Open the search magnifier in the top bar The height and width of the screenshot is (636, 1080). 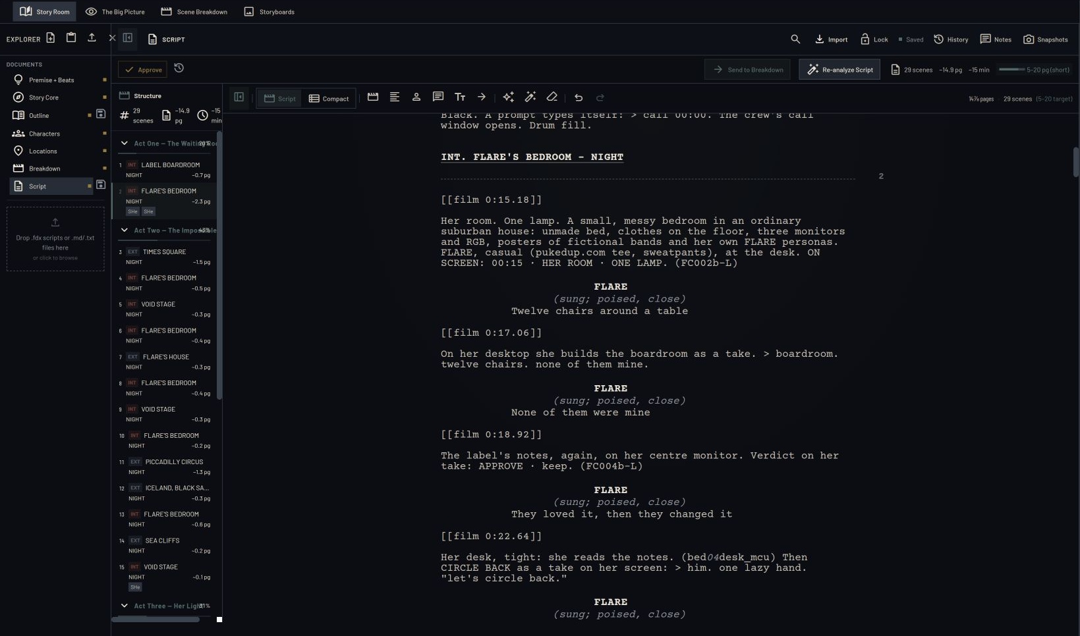[x=795, y=39]
